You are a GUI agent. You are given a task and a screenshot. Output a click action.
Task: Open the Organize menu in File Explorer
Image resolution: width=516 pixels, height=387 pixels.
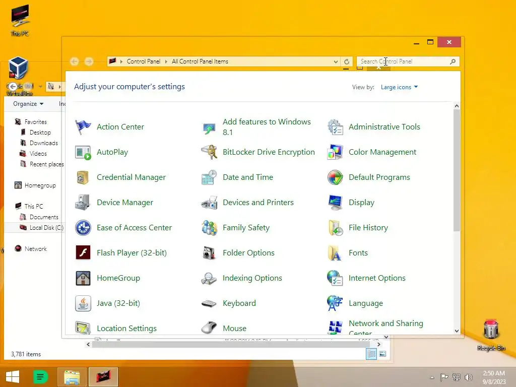click(x=28, y=104)
